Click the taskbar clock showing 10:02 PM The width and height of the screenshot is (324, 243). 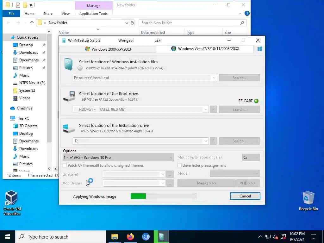297,237
